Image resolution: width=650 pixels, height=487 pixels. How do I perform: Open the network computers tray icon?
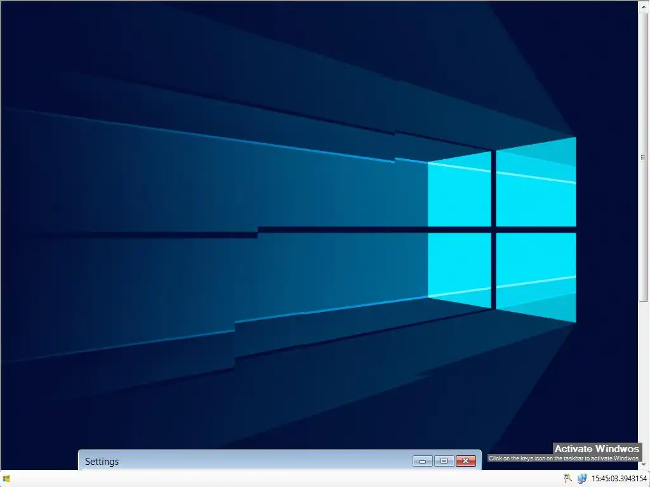point(581,479)
